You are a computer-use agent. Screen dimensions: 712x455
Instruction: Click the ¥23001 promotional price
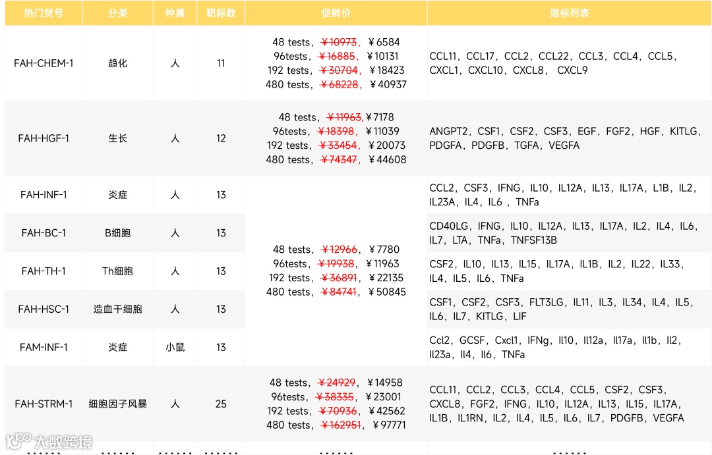(383, 397)
